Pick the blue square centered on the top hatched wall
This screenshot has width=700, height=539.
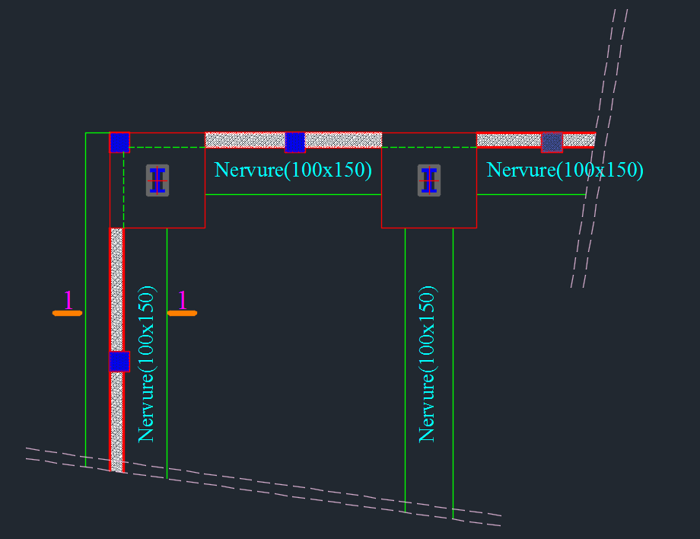click(294, 142)
